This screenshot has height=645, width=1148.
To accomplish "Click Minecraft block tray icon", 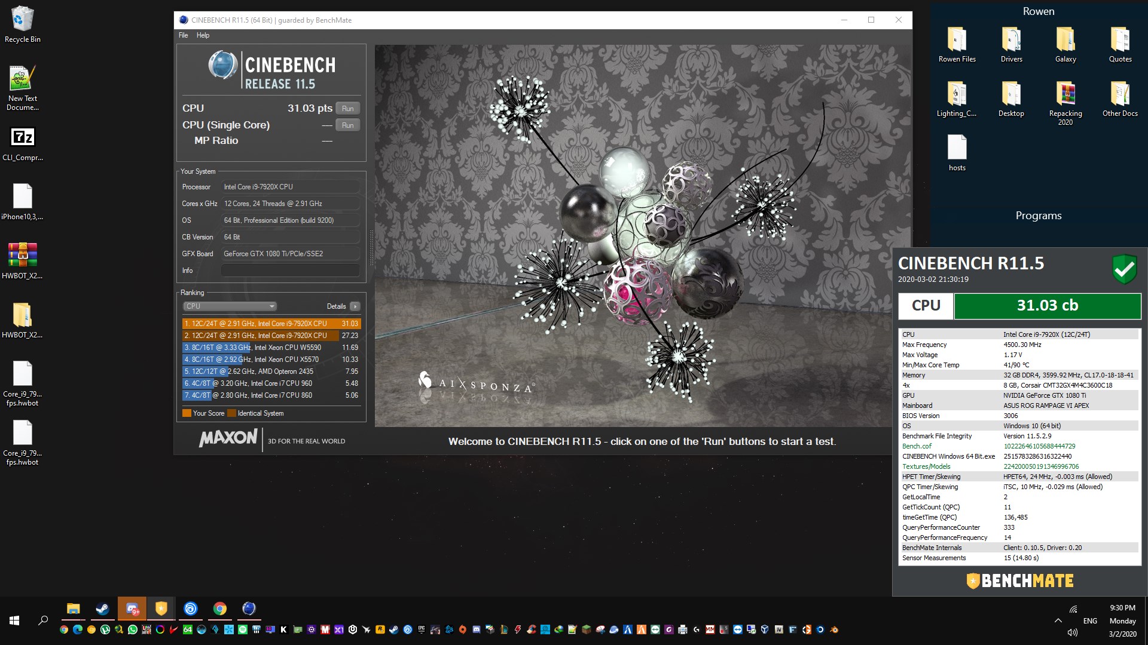I will 586,629.
